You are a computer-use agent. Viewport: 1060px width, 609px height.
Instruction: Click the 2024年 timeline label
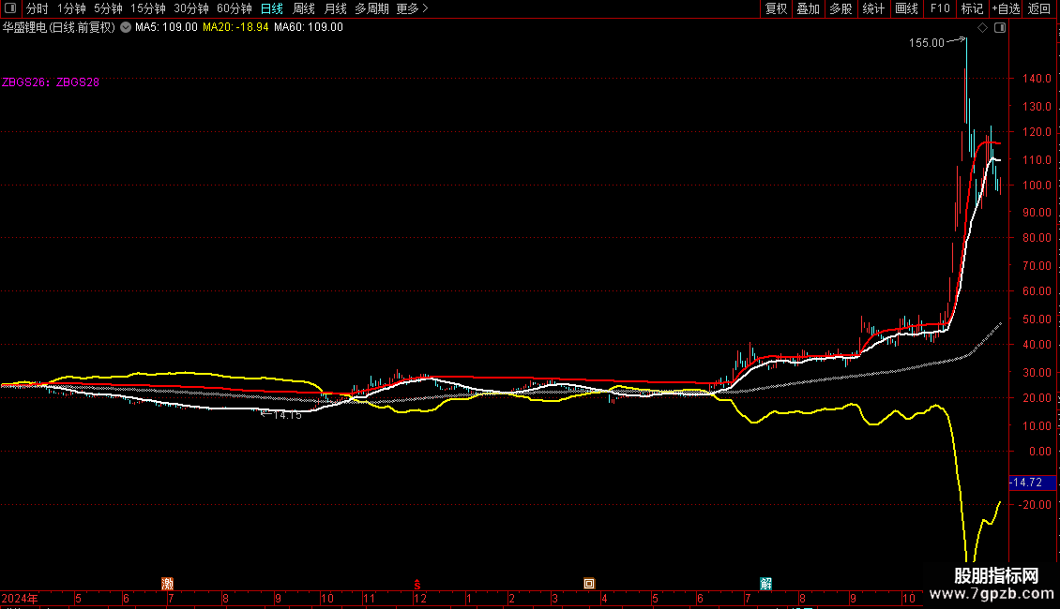point(20,599)
